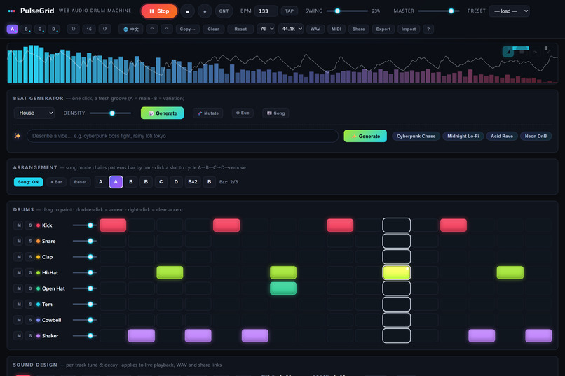The width and height of the screenshot is (565, 376).
Task: Mute the Hi-Hat track
Action: point(19,273)
